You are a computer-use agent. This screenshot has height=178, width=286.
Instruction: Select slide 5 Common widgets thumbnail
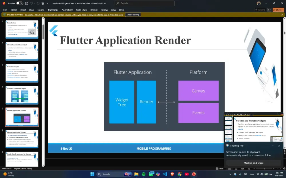coord(22,73)
